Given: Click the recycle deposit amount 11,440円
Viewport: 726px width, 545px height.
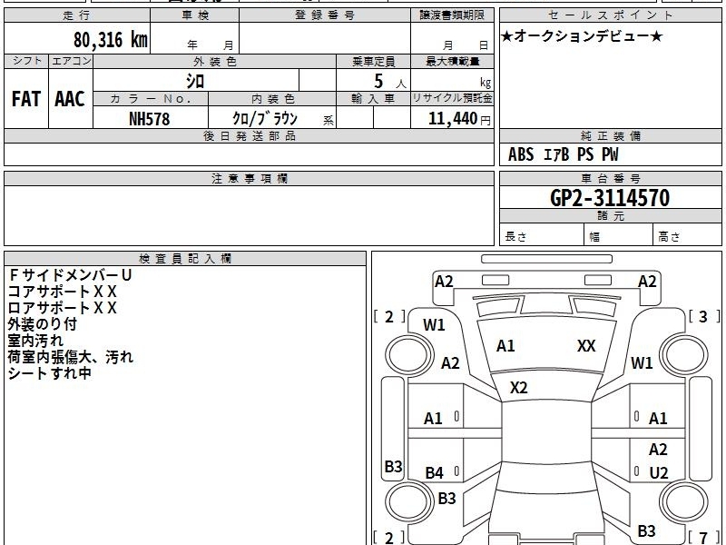Looking at the screenshot, I should (x=459, y=119).
